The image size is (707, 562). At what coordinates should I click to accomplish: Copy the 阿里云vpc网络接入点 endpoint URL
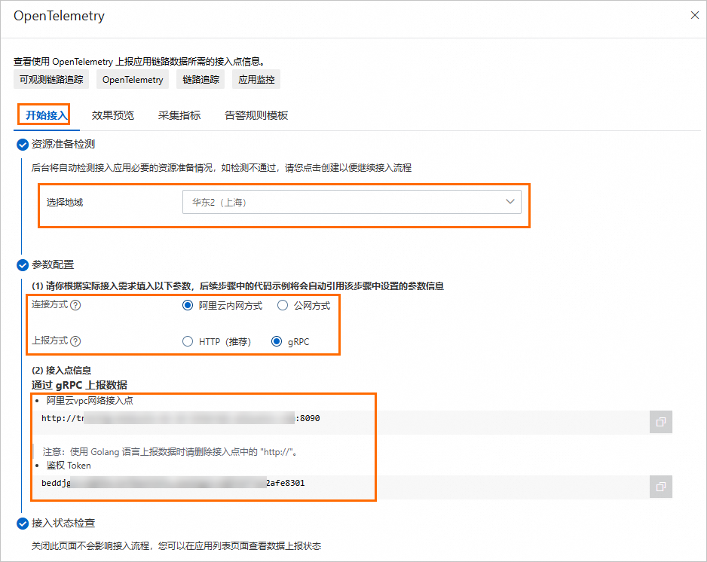[660, 422]
